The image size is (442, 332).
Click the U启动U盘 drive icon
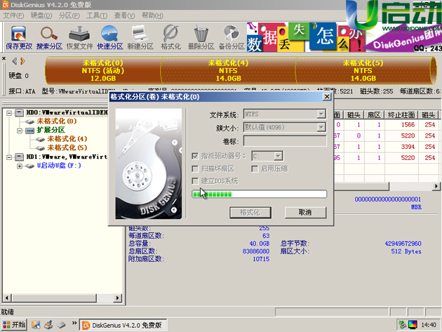(30, 166)
